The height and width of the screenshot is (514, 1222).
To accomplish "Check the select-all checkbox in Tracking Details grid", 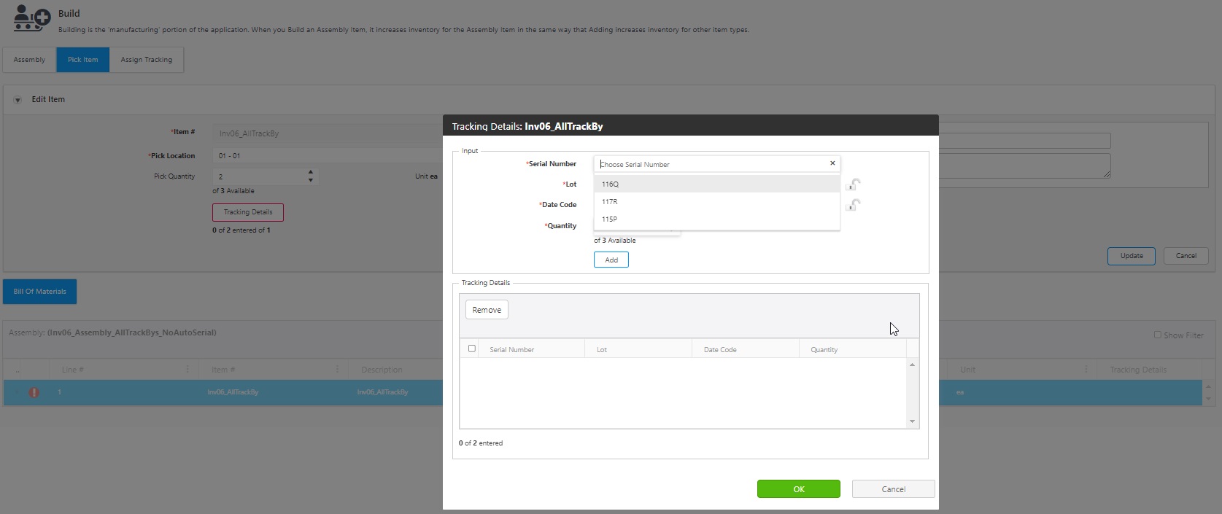I will click(x=471, y=348).
